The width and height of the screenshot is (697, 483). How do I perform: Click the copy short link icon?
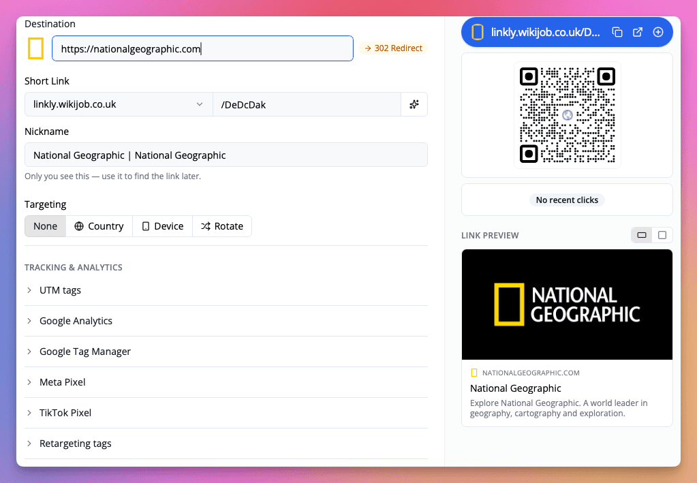pyautogui.click(x=617, y=32)
